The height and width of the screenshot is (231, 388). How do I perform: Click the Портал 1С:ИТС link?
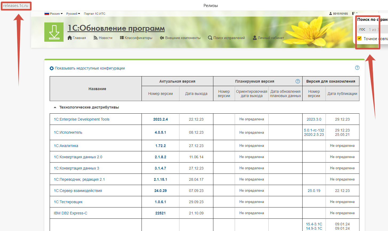point(95,14)
